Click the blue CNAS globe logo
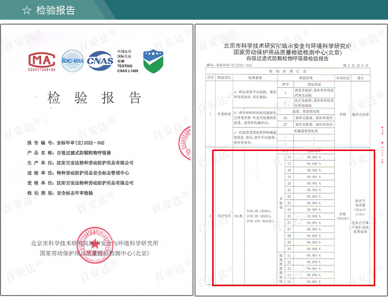The width and height of the screenshot is (388, 300). (100, 60)
